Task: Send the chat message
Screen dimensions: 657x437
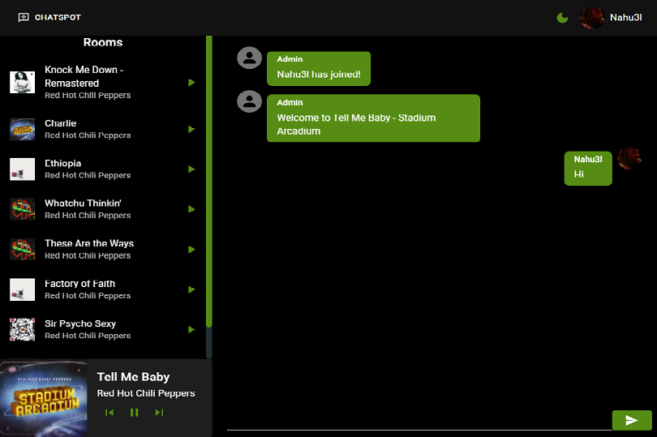Action: [x=632, y=420]
